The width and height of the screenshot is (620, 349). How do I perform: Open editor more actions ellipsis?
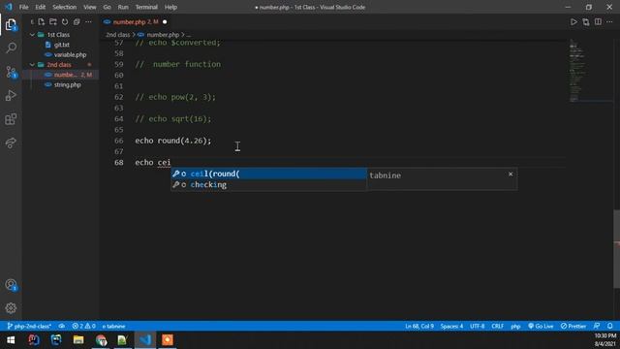pyautogui.click(x=609, y=21)
